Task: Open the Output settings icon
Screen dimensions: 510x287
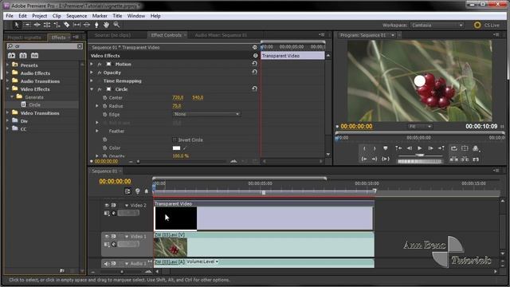Action: 476,149
